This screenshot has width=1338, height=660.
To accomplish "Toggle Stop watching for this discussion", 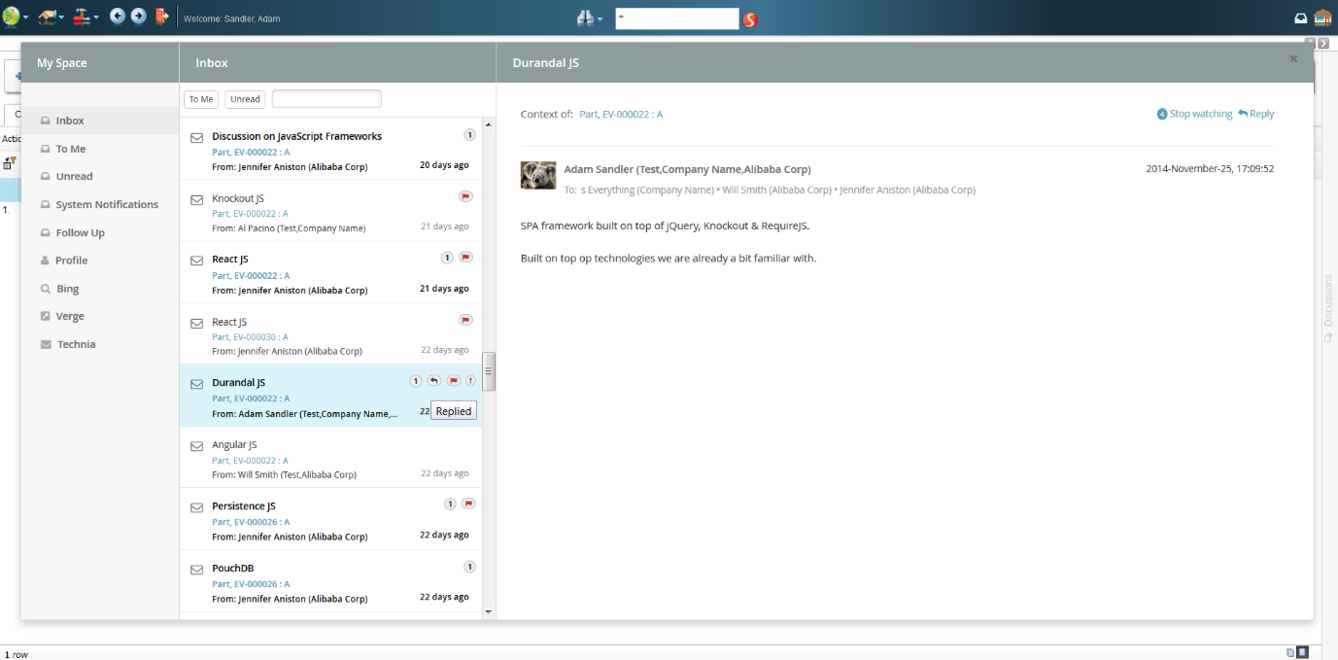I will tap(1194, 114).
